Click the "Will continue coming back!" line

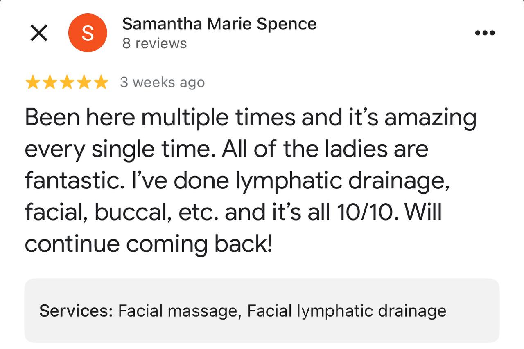point(148,244)
